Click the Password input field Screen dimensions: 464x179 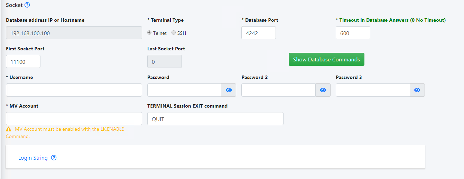[184, 90]
